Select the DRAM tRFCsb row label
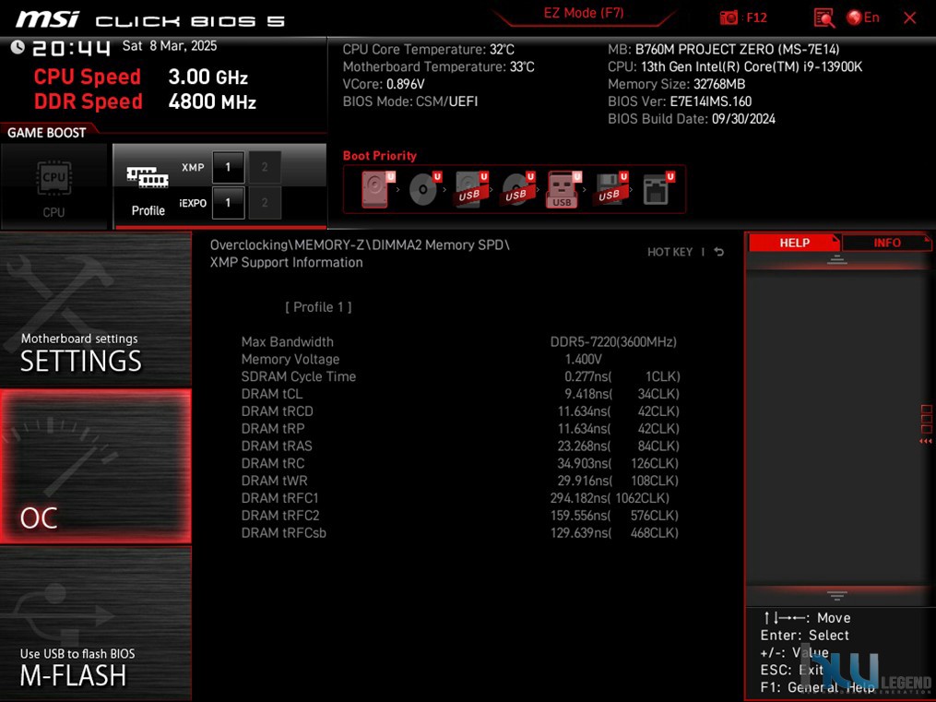 [283, 533]
